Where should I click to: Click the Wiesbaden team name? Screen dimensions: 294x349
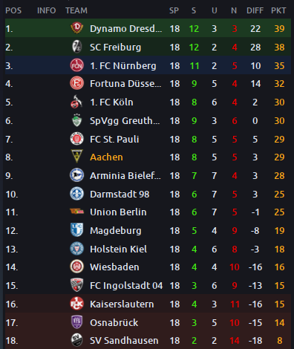point(114,267)
